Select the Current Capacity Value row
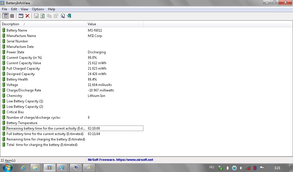 point(72,63)
